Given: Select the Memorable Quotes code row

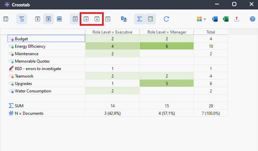Looking at the screenshot, I should tap(46, 61).
